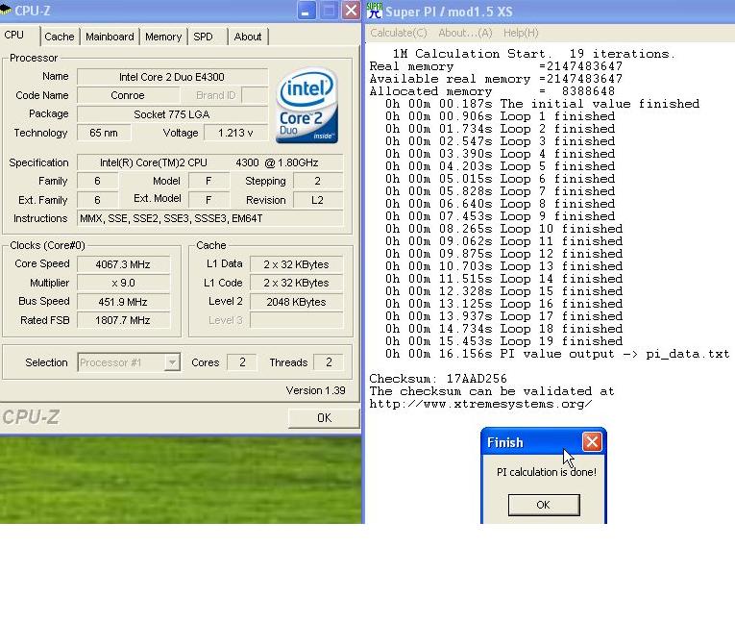
Task: Click the Instructions field MMX, SSE list
Action: pyautogui.click(x=209, y=218)
